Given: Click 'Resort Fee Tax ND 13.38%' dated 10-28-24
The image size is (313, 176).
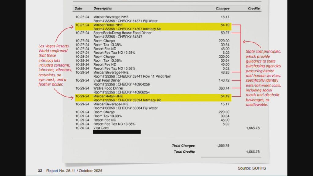Looking at the screenshot, I should pyautogui.click(x=114, y=68).
